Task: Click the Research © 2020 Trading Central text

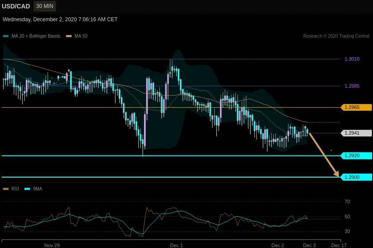Action: click(x=336, y=36)
